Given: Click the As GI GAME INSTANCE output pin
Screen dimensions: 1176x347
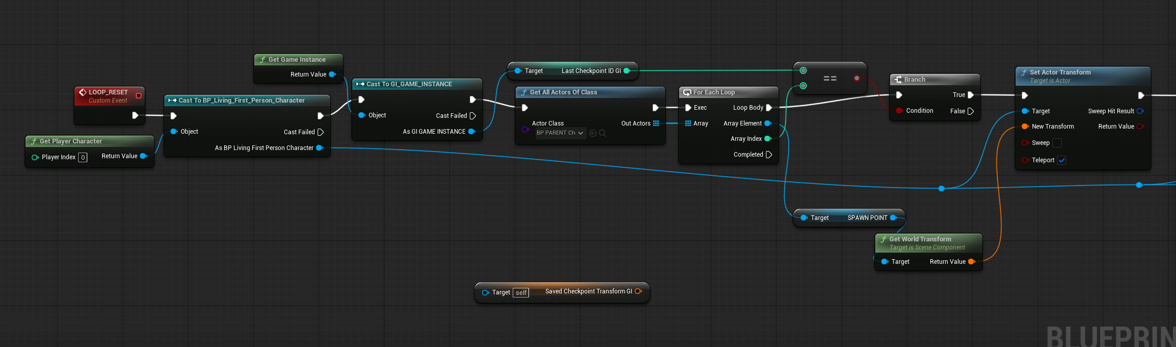Looking at the screenshot, I should (x=472, y=132).
